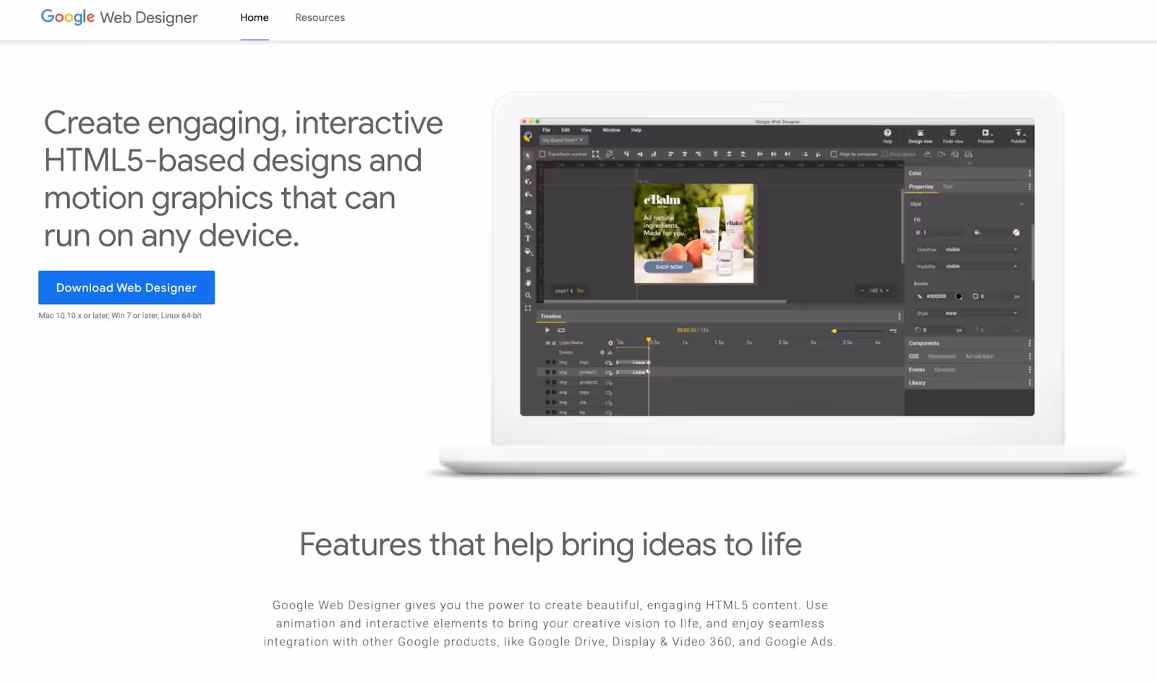Toggle visibility of the logo layer

[x=548, y=362]
